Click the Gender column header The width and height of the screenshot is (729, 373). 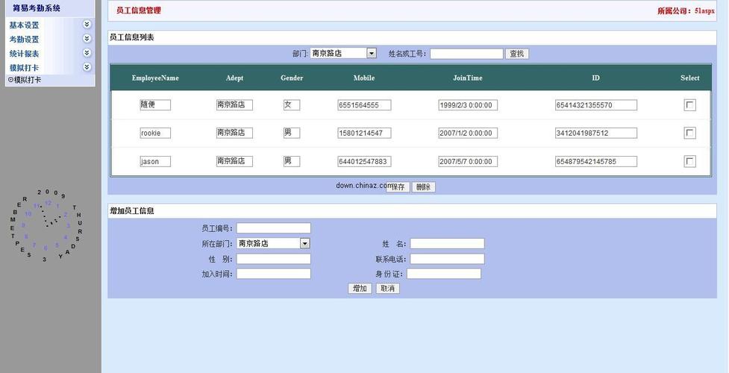point(292,78)
